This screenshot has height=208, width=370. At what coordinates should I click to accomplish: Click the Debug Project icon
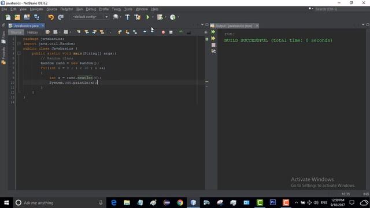click(160, 17)
